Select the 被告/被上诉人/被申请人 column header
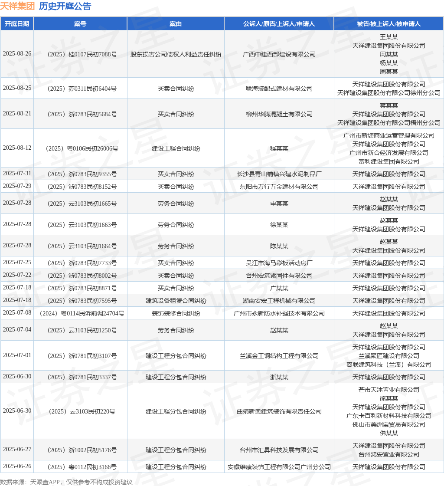Image resolution: width=444 pixels, height=486 pixels. tap(388, 24)
